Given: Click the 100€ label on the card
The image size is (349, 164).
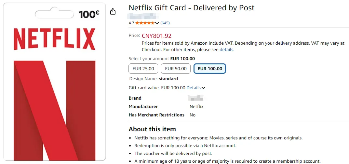Looking at the screenshot, I should pyautogui.click(x=89, y=14).
